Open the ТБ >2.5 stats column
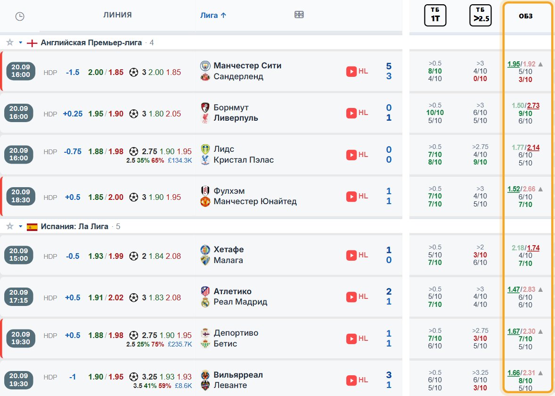Viewport: 555px width, 396px height. coord(480,15)
